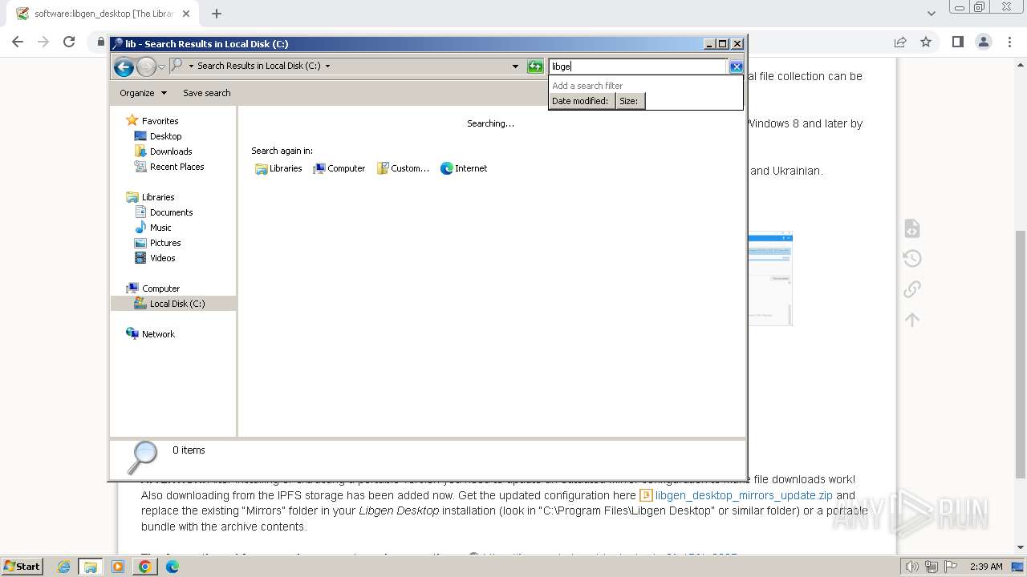Open Desktop in the Favorites list

click(165, 136)
